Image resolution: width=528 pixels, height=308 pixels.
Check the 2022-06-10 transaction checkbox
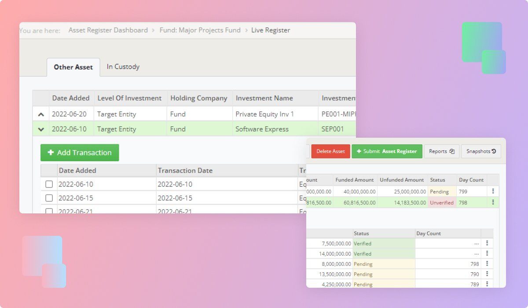pyautogui.click(x=49, y=184)
